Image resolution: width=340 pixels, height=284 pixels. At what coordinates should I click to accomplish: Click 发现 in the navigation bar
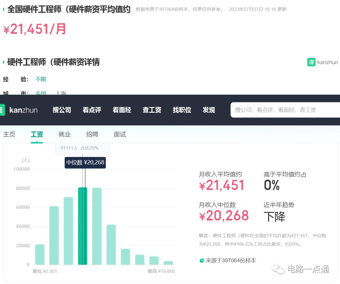209,110
